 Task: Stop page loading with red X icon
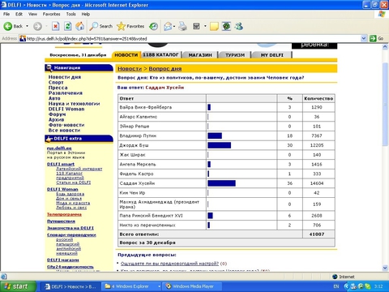(x=56, y=26)
